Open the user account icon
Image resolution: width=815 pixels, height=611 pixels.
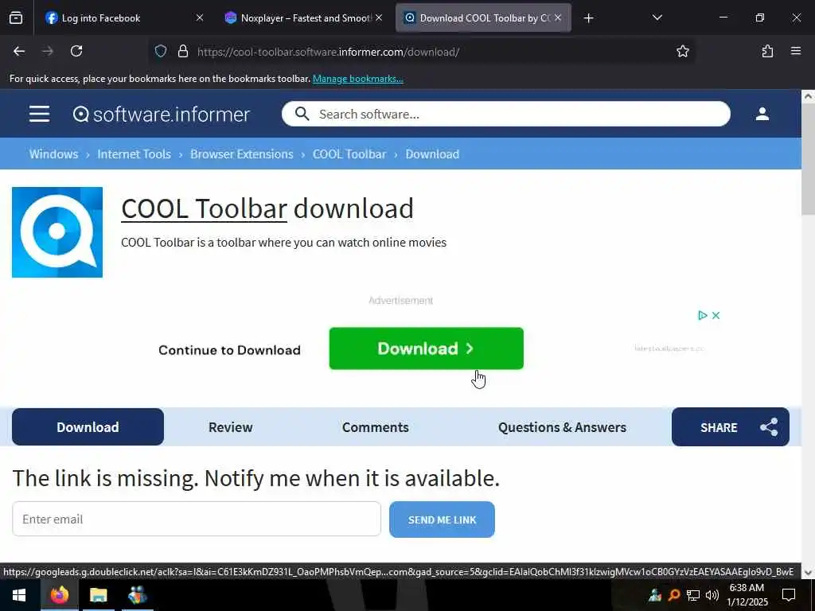tap(762, 114)
